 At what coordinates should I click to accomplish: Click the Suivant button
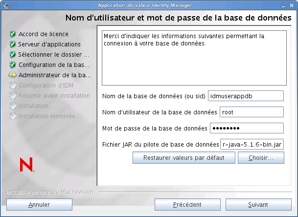(258, 204)
